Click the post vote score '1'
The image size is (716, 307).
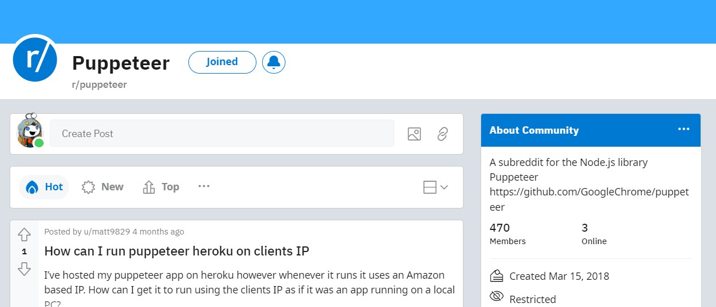(x=24, y=251)
